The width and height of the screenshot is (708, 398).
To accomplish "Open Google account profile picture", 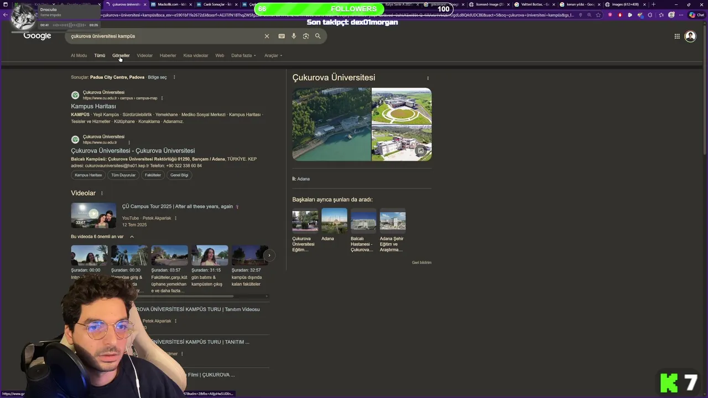I will (x=690, y=36).
